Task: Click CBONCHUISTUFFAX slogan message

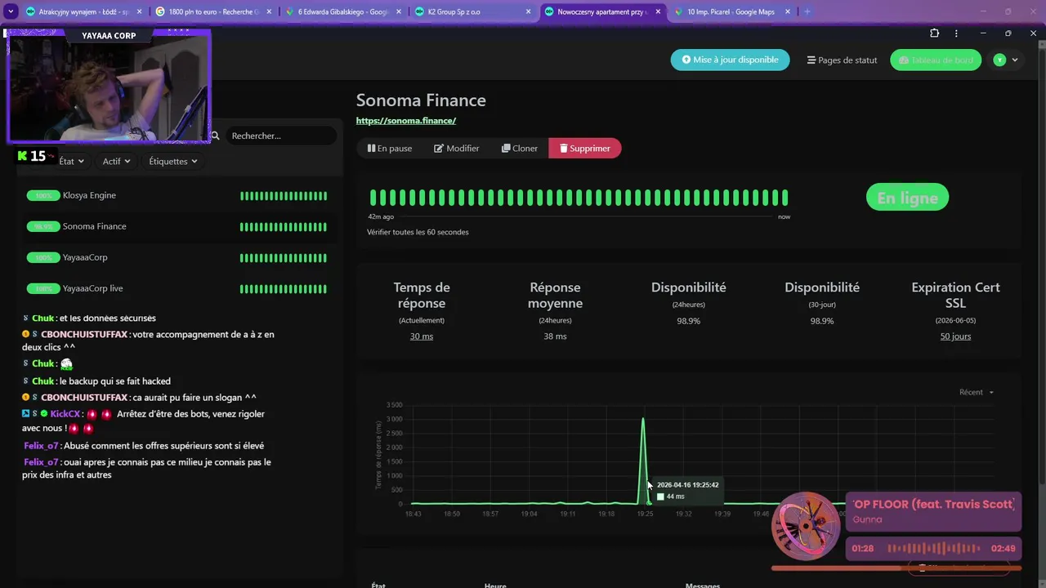Action: pos(139,398)
